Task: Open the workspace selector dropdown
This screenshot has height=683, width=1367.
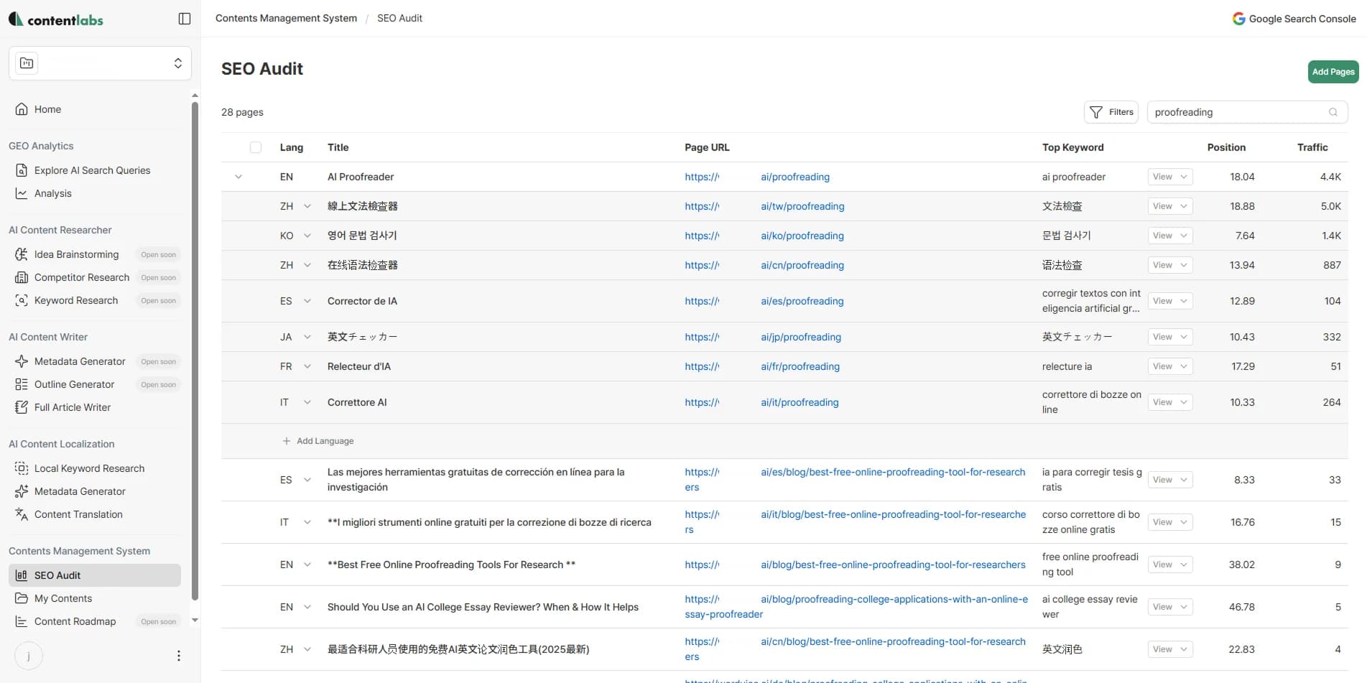Action: point(178,62)
